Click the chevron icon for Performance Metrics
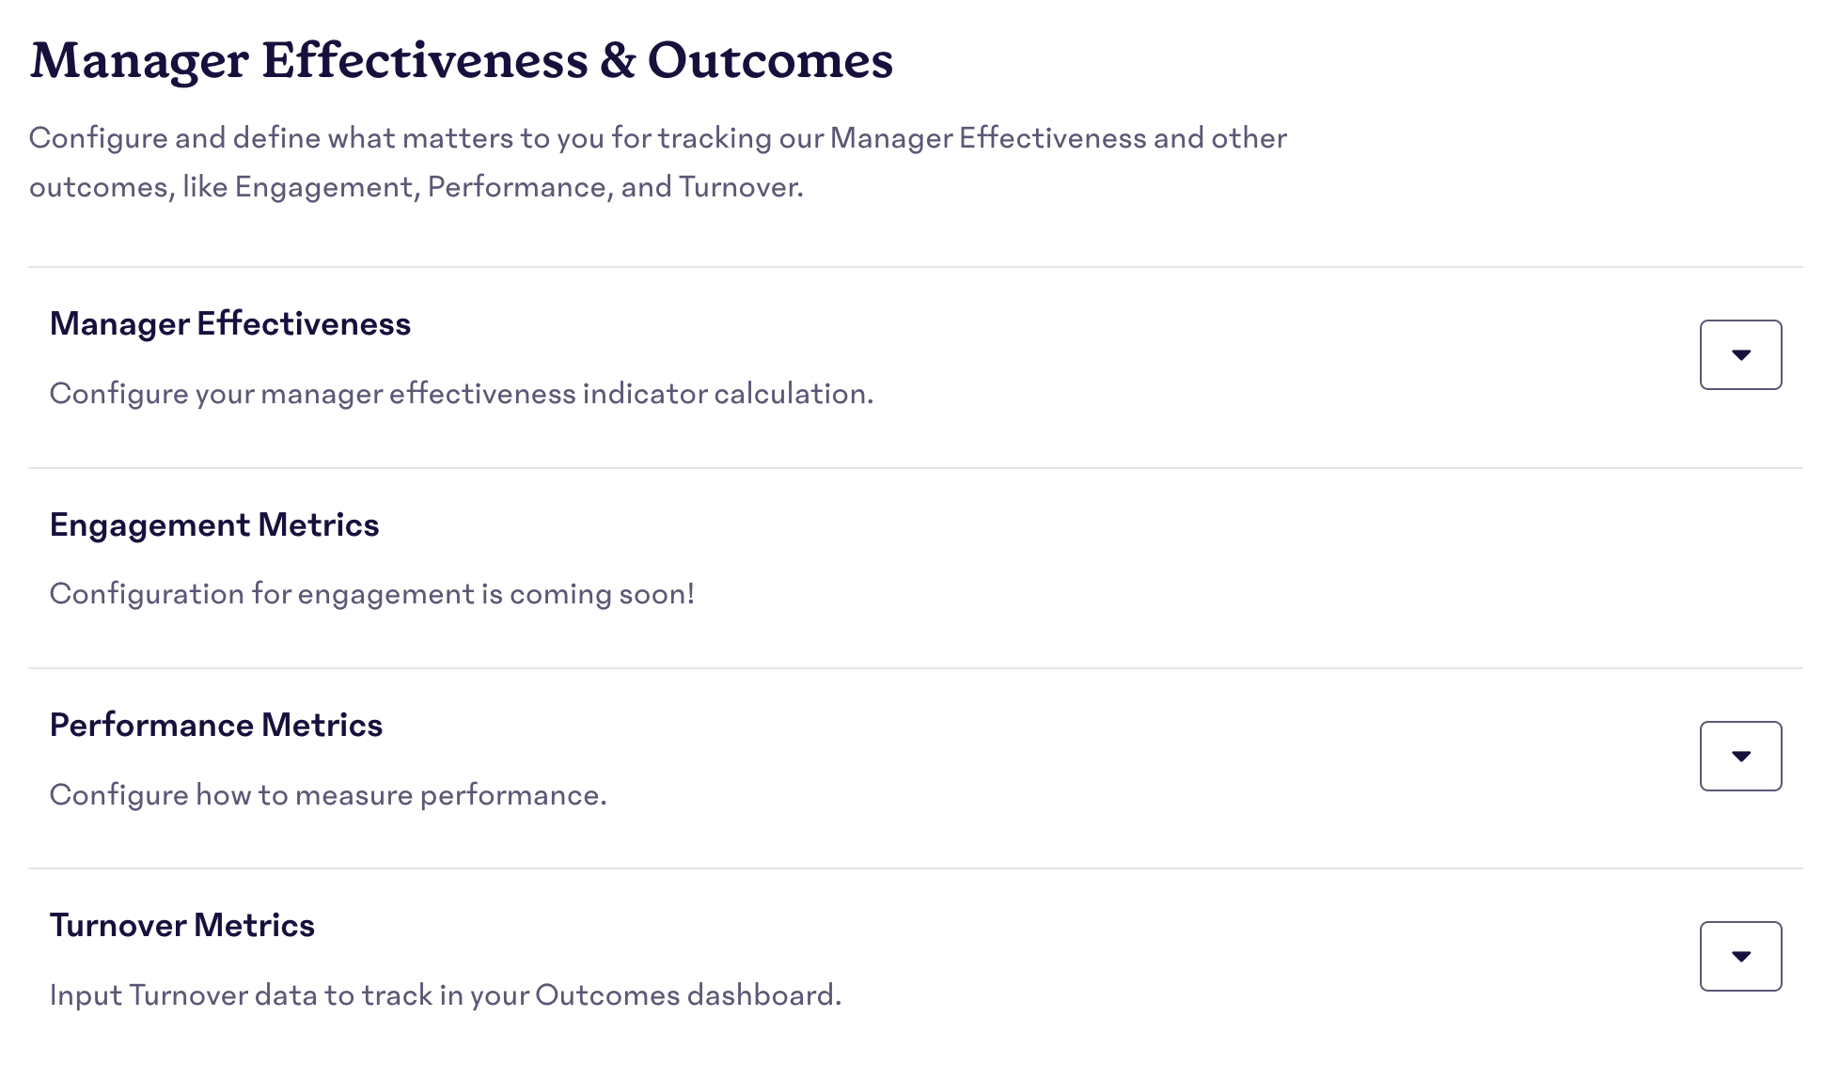This screenshot has width=1839, height=1079. click(1740, 755)
